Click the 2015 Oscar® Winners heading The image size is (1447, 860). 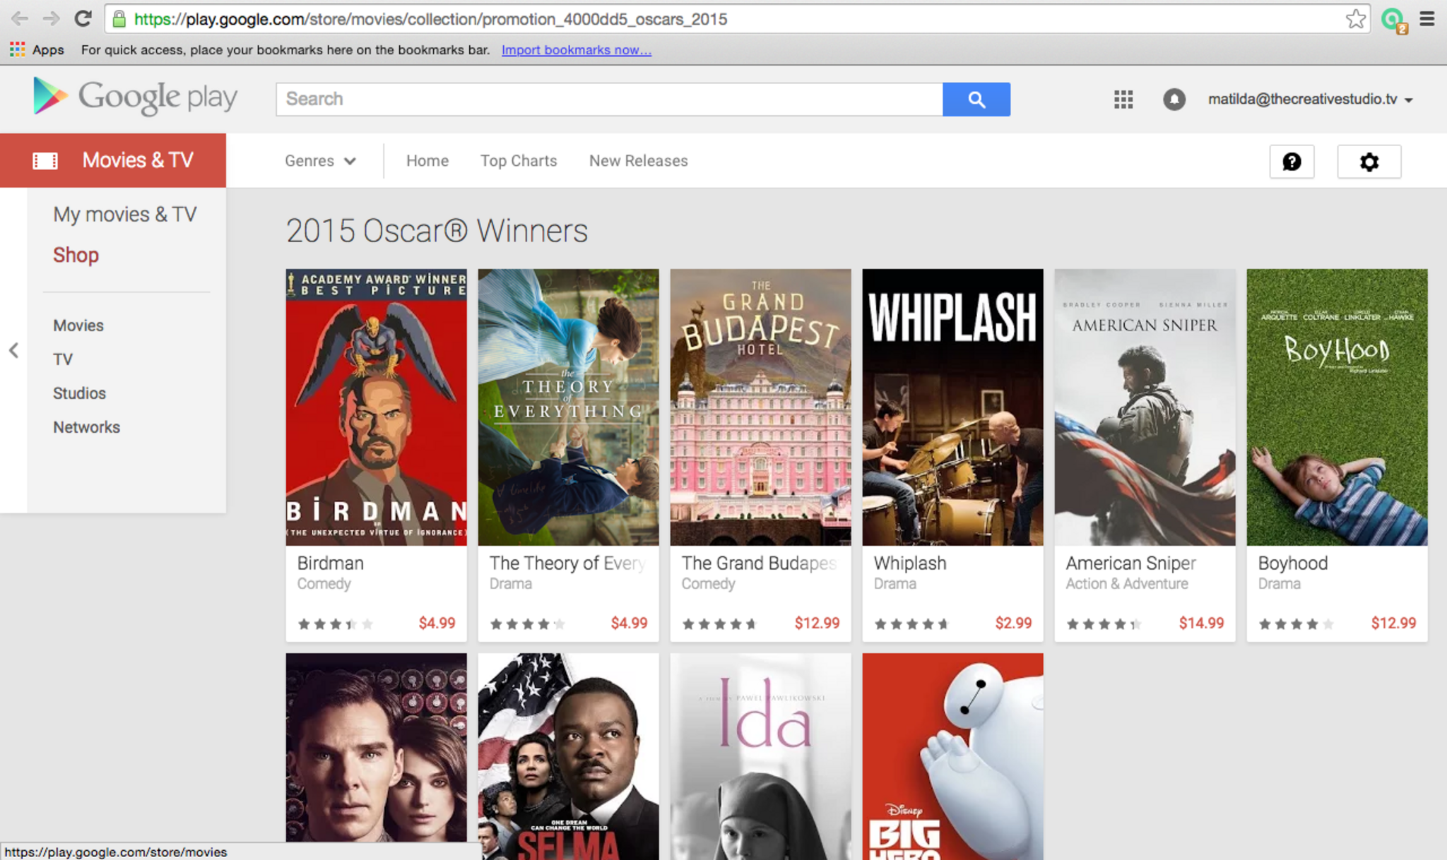tap(437, 231)
